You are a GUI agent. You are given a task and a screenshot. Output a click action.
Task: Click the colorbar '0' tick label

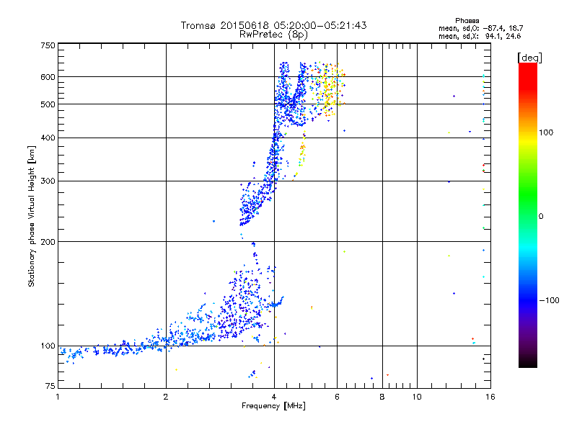pyautogui.click(x=540, y=217)
